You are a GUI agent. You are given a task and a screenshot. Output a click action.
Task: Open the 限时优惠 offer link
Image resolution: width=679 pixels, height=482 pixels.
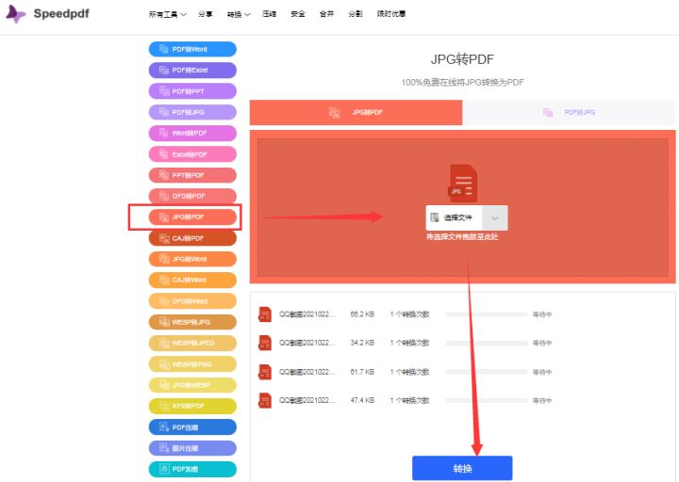tap(391, 14)
